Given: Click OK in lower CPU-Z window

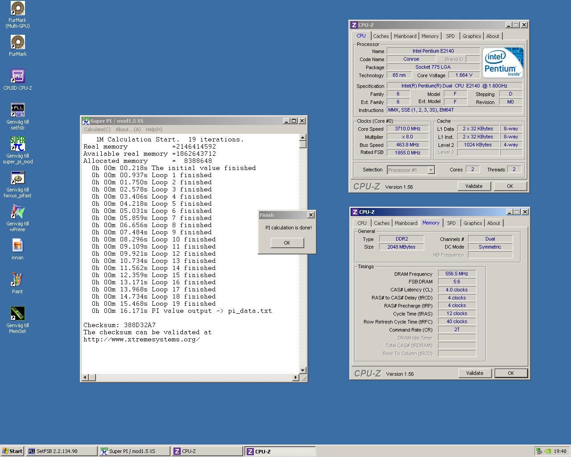Looking at the screenshot, I should [x=511, y=373].
